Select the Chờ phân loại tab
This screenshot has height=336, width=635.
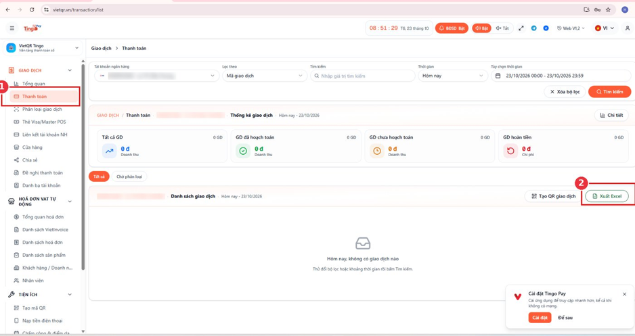(x=129, y=176)
